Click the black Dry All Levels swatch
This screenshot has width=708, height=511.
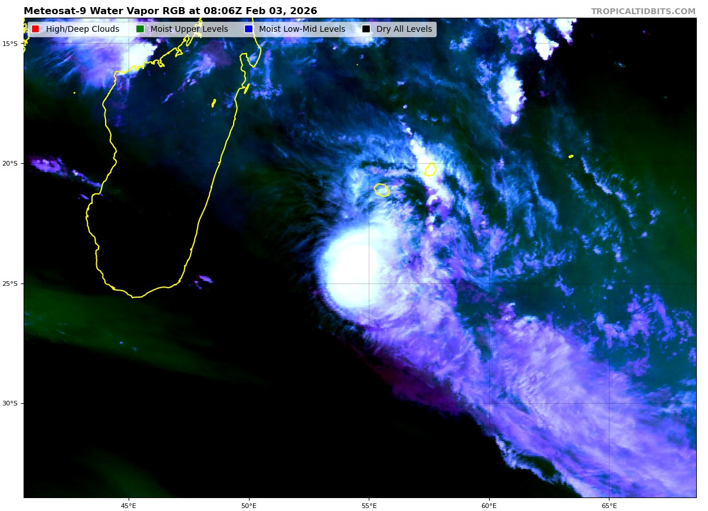point(366,29)
